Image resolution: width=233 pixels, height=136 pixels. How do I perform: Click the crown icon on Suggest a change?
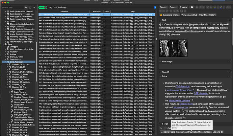click(161, 15)
